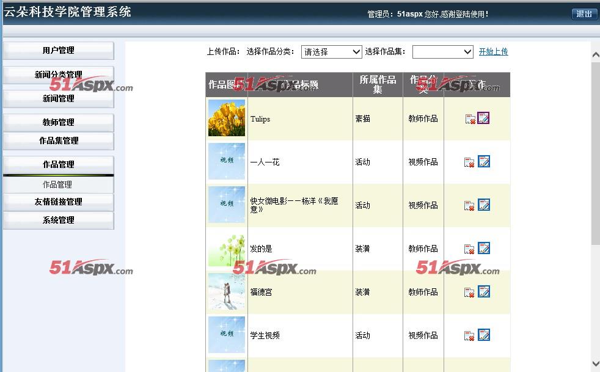Open 教师管理 menu item
Image resolution: width=600 pixels, height=372 pixels.
pyautogui.click(x=59, y=122)
